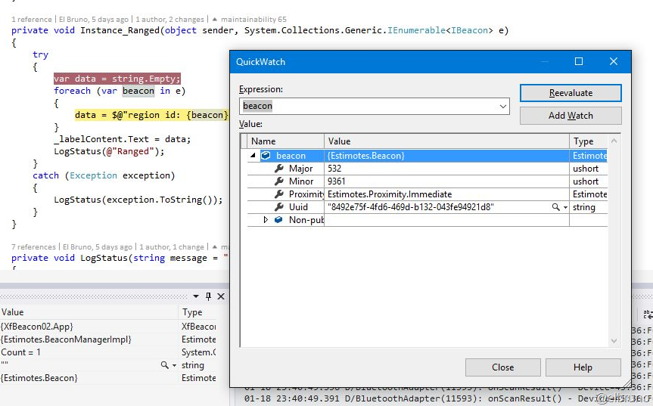Image resolution: width=653 pixels, height=406 pixels.
Task: Click the Reevaluate button
Action: pyautogui.click(x=571, y=93)
